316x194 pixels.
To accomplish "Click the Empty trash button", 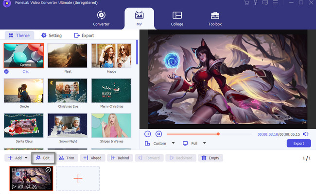I will click(211, 158).
